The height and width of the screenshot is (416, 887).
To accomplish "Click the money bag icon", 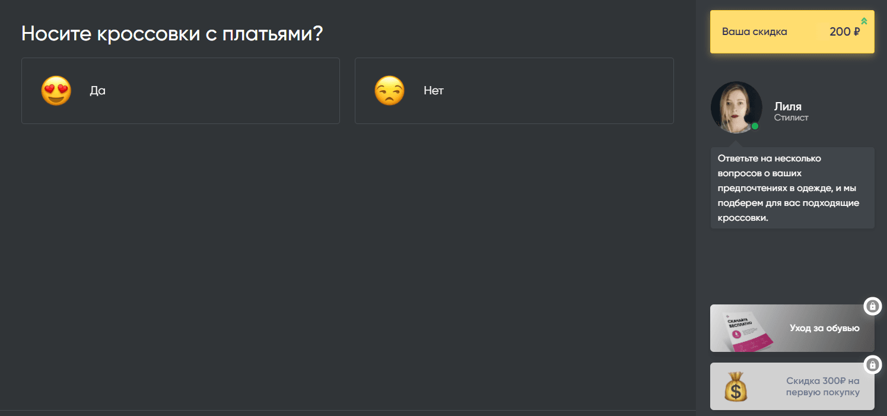I will click(x=736, y=386).
